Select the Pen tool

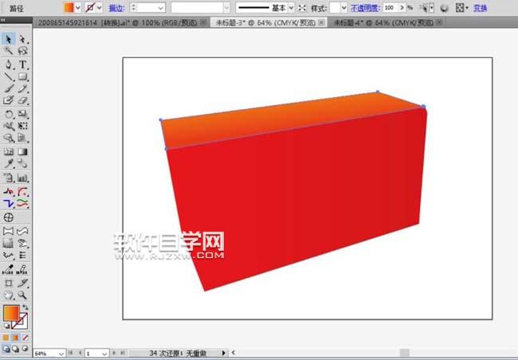pyautogui.click(x=8, y=64)
